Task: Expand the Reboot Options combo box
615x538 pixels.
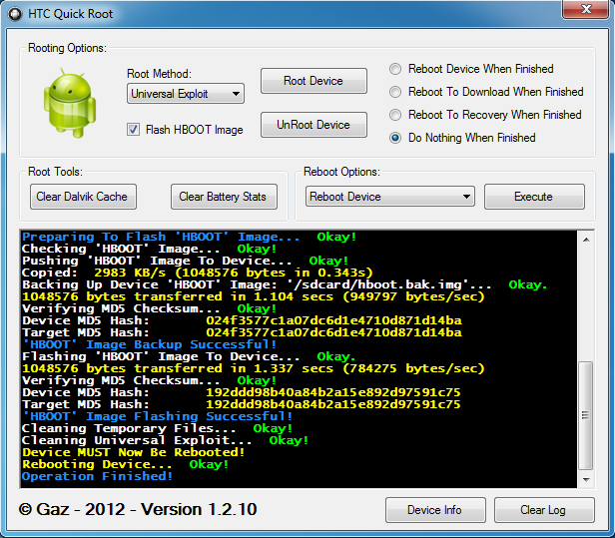Action: pos(389,197)
